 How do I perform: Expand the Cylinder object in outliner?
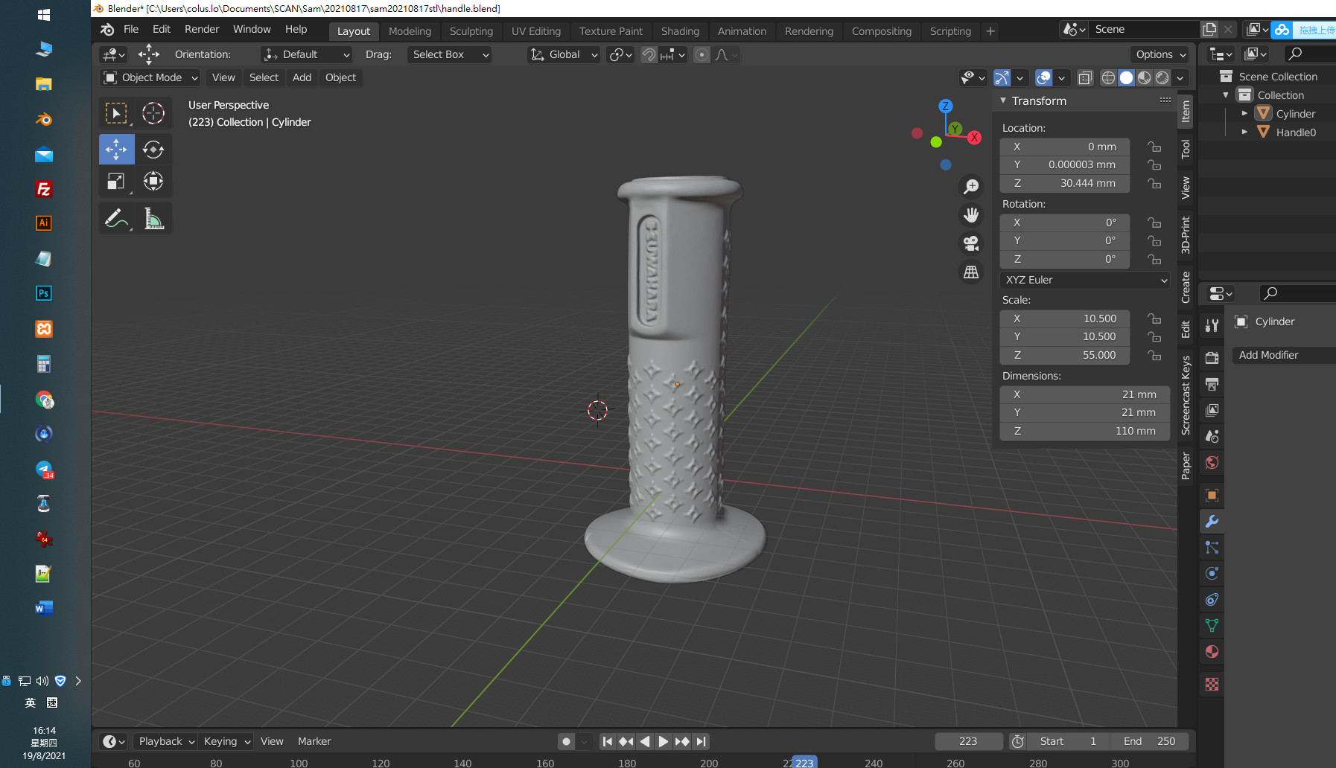[1244, 114]
